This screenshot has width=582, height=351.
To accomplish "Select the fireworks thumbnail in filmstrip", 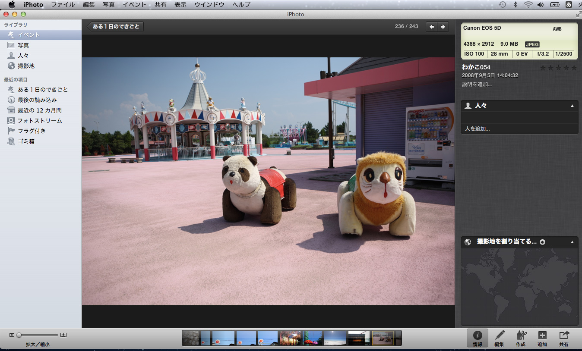I will (x=290, y=338).
